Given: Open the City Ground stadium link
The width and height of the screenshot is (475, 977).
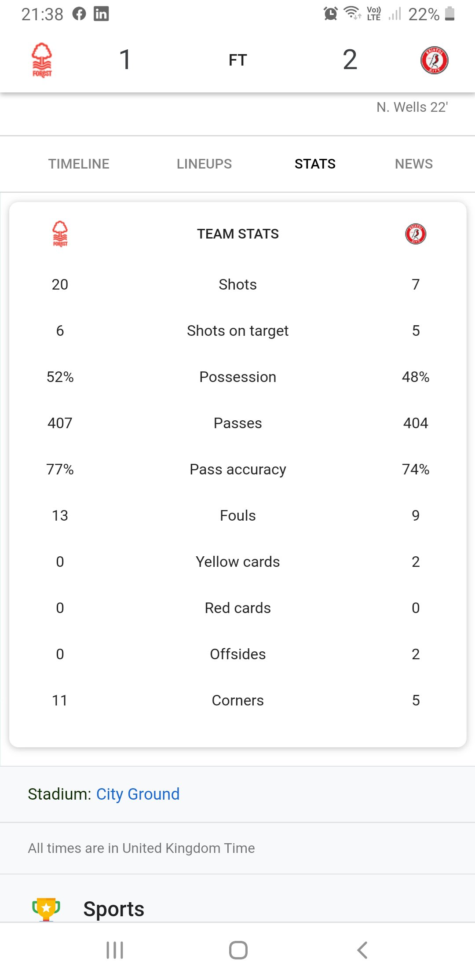Looking at the screenshot, I should coord(138,794).
